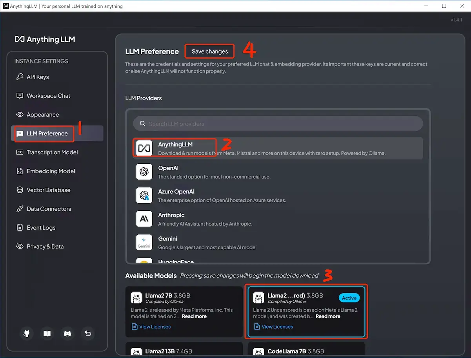Choose the Anthropic provider logo
Screen dimensions: 471x358
144,219
